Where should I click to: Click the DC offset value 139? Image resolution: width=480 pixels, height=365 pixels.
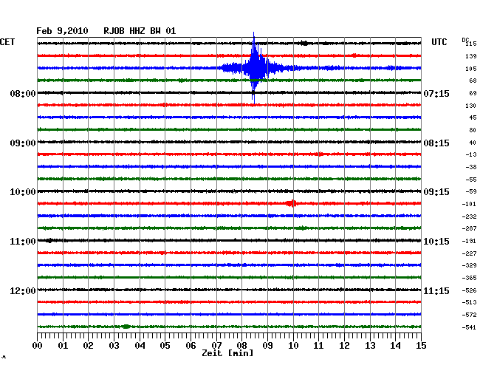471,56
